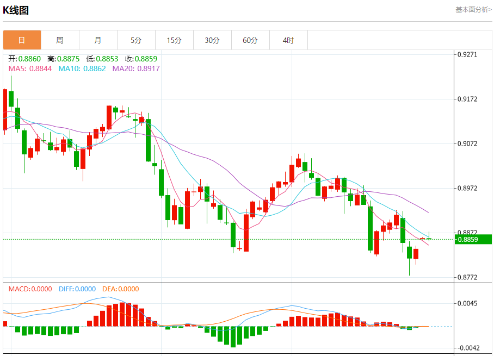494x356 pixels.
Task: Select the 日 daily chart tab
Action: tap(22, 40)
